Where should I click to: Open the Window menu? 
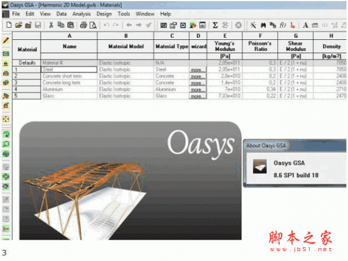(x=145, y=14)
